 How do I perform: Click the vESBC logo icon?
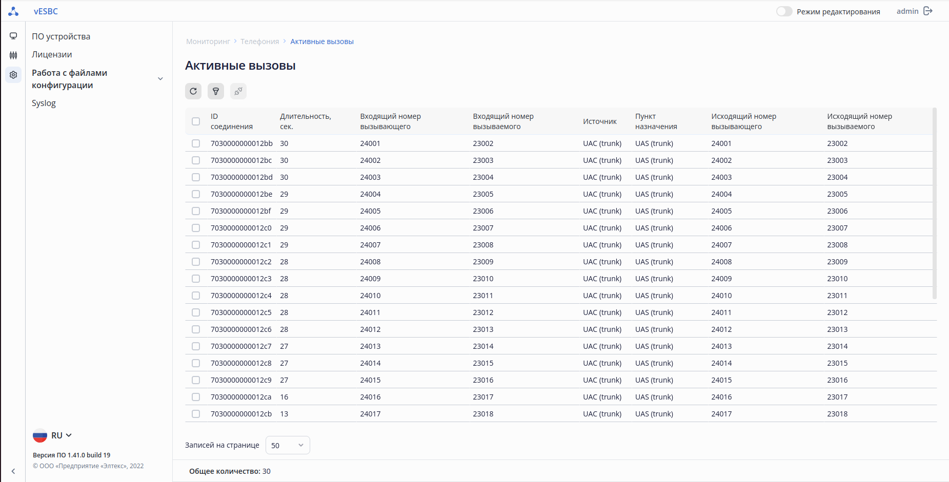[13, 11]
